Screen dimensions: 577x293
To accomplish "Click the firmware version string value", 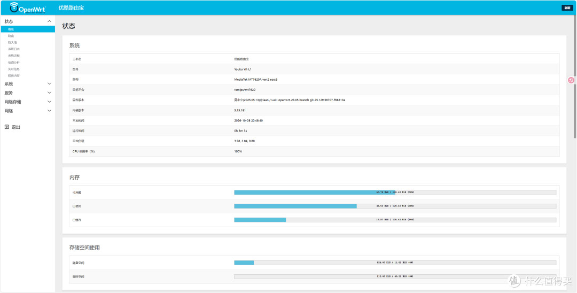I will click(x=290, y=100).
